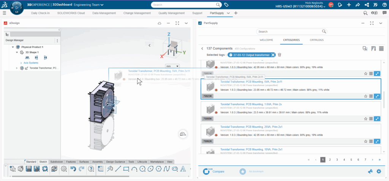Click the Compare button
Screen dimensions: 389x181
pyautogui.click(x=213, y=172)
